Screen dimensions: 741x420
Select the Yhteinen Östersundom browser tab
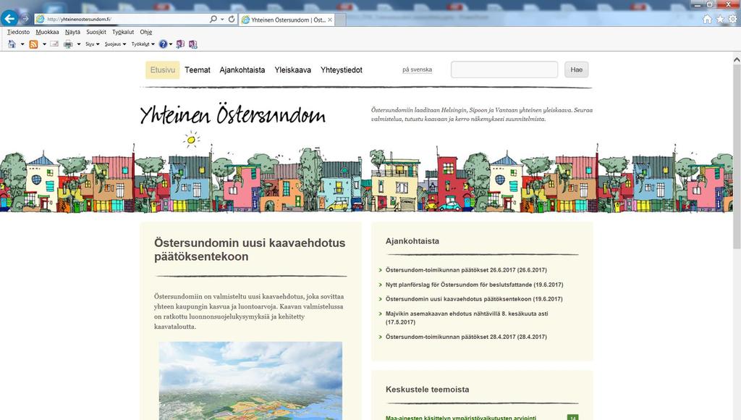coord(287,20)
